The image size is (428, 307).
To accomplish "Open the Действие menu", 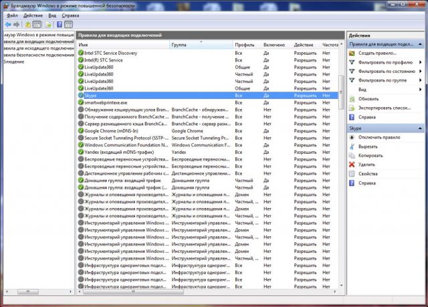I will point(33,15).
